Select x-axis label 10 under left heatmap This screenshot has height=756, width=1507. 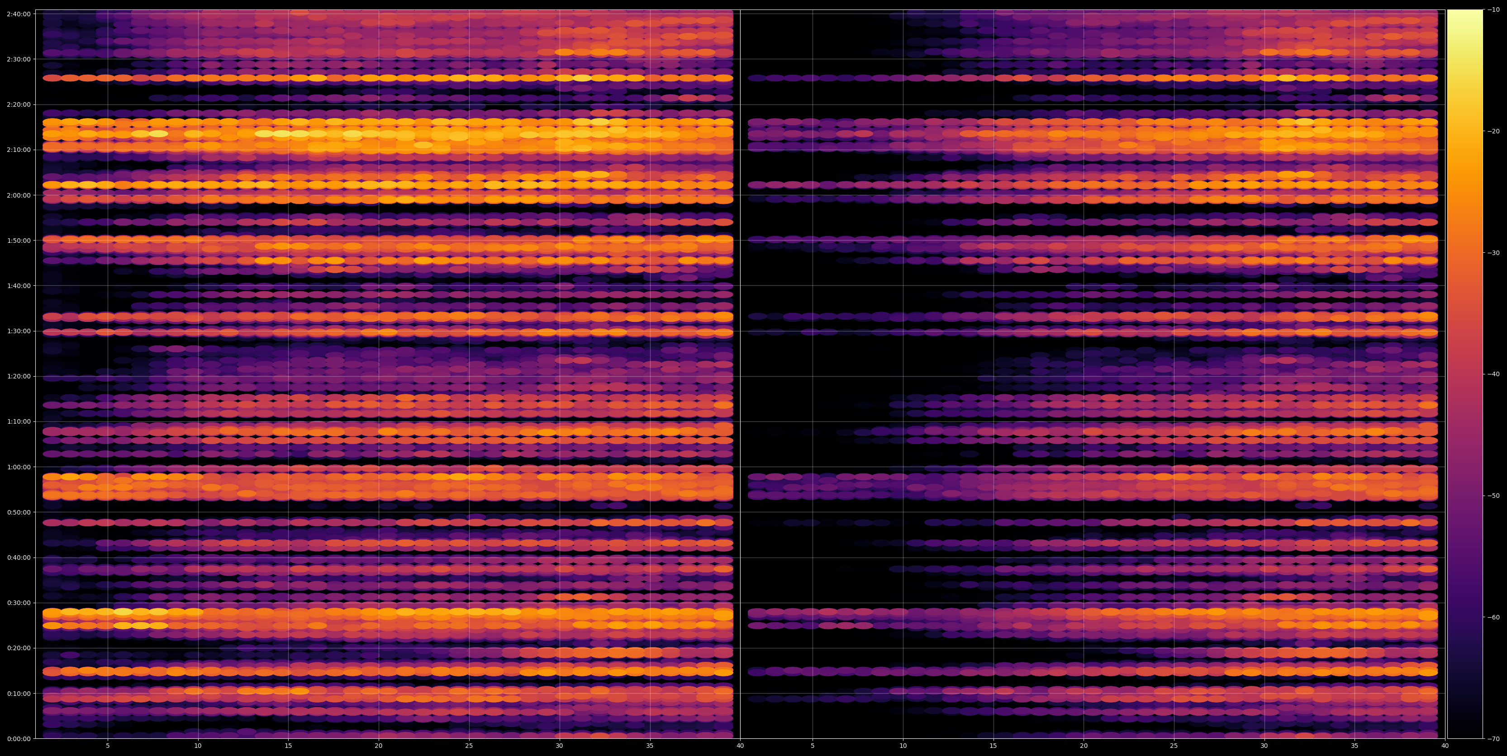[198, 746]
